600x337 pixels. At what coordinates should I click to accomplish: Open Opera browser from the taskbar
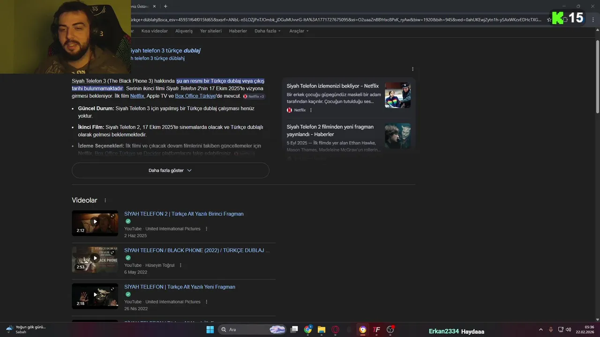(x=335, y=330)
